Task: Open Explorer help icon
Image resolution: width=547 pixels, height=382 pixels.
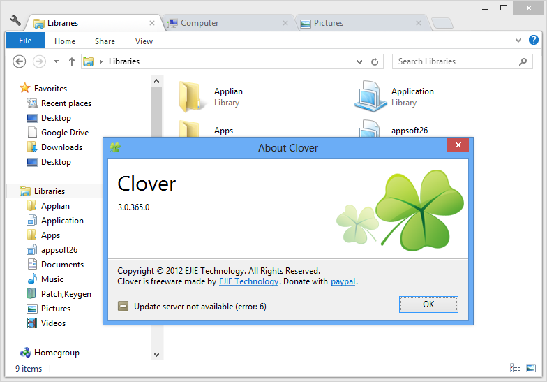Action: 533,40
